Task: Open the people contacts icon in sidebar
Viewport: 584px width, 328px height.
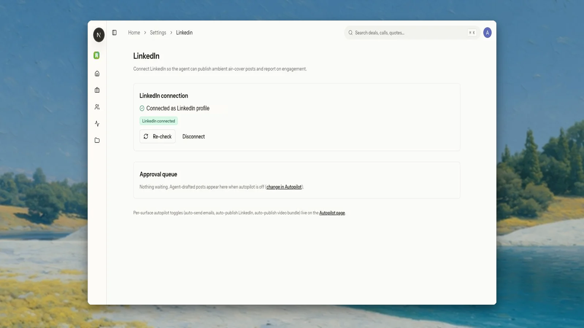Action: (x=97, y=107)
